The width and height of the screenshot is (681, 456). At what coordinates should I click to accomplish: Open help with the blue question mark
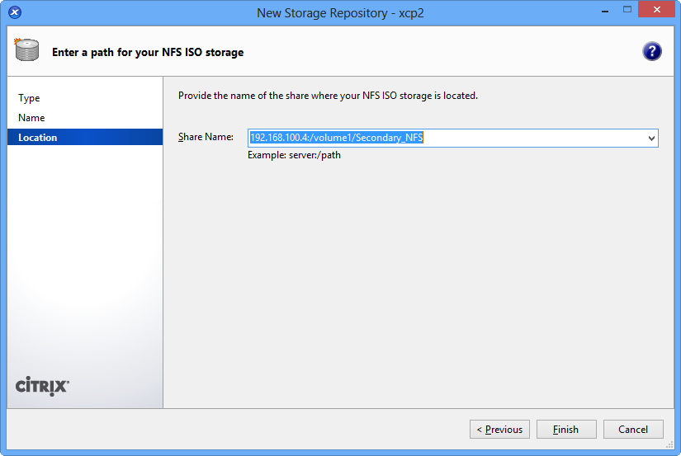(x=652, y=52)
